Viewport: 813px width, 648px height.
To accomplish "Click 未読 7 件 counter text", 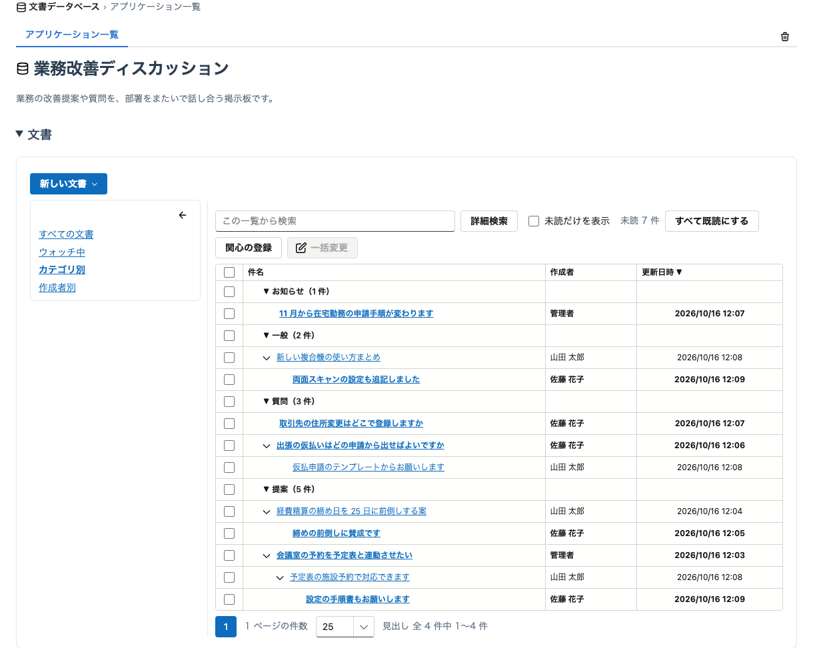I will (x=640, y=221).
